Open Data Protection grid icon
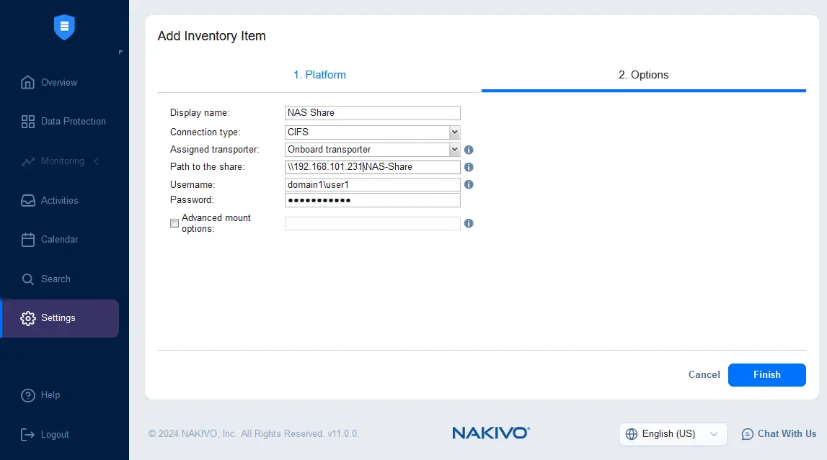 tap(28, 122)
